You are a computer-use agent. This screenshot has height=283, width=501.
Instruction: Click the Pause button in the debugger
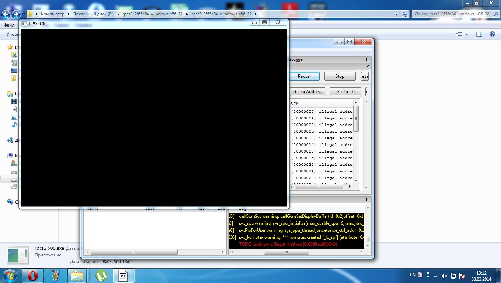click(x=304, y=76)
